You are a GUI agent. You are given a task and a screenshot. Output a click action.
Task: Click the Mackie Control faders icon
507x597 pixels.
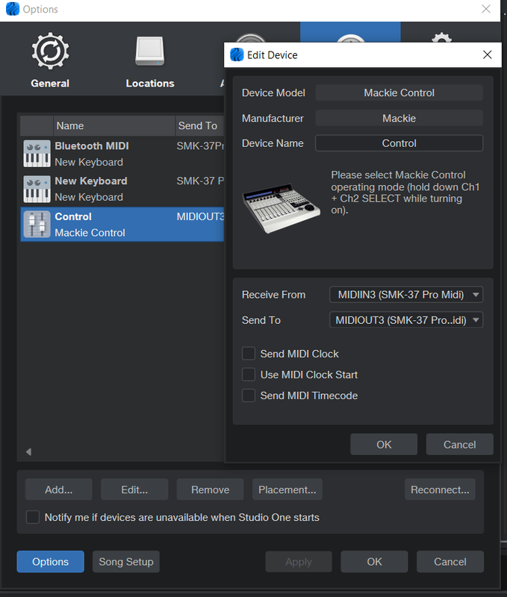pyautogui.click(x=37, y=225)
